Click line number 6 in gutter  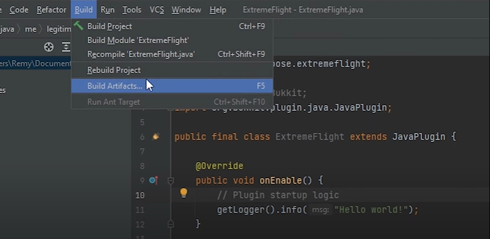(x=142, y=137)
